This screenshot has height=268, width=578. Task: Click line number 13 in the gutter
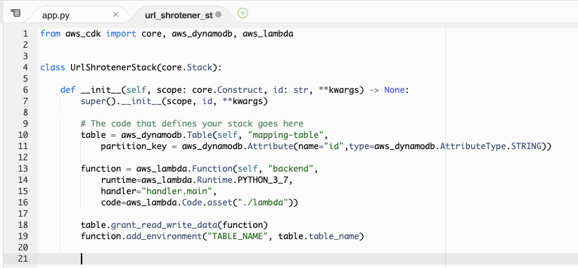[23, 169]
